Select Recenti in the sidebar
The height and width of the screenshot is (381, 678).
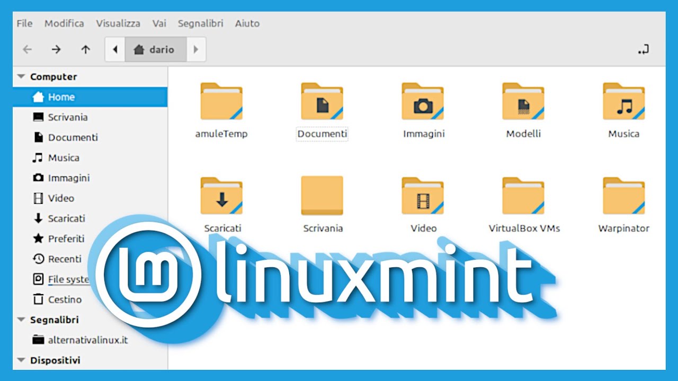pyautogui.click(x=65, y=259)
